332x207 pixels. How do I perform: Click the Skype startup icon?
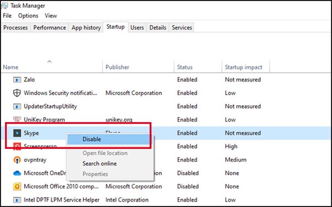[x=17, y=133]
